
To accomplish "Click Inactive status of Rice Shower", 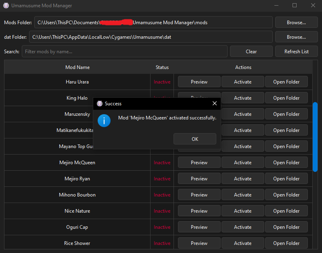I will tap(162, 243).
